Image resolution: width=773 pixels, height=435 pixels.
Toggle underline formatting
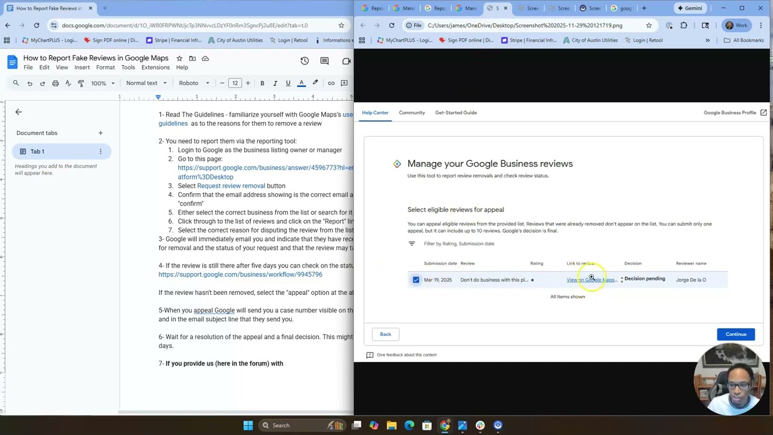pos(288,83)
